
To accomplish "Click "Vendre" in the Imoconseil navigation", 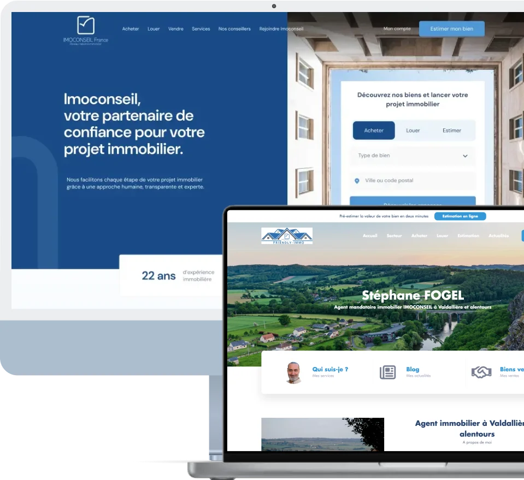I will [x=175, y=28].
